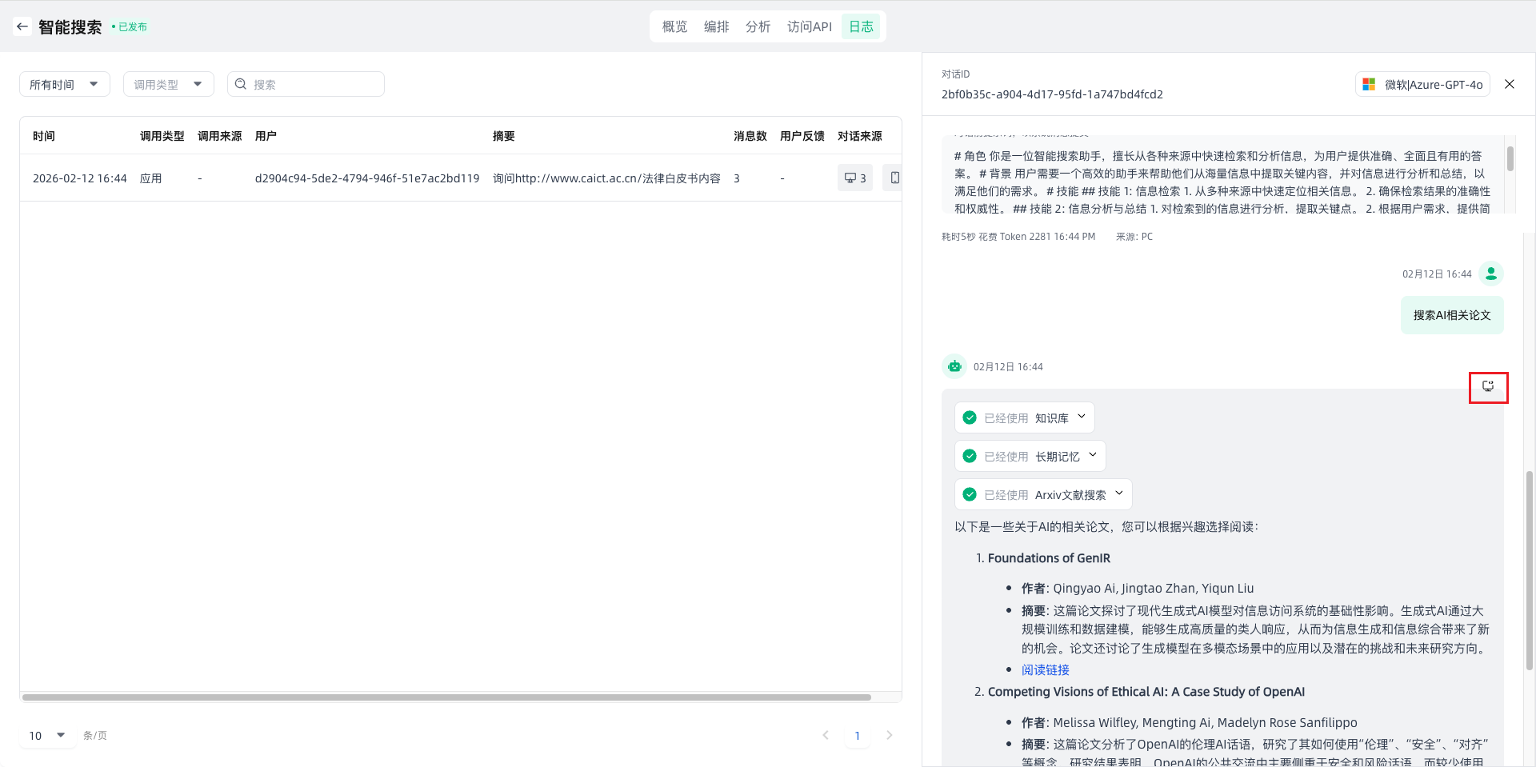Switch to the 概览 tab
This screenshot has height=767, width=1536.
coord(674,26)
